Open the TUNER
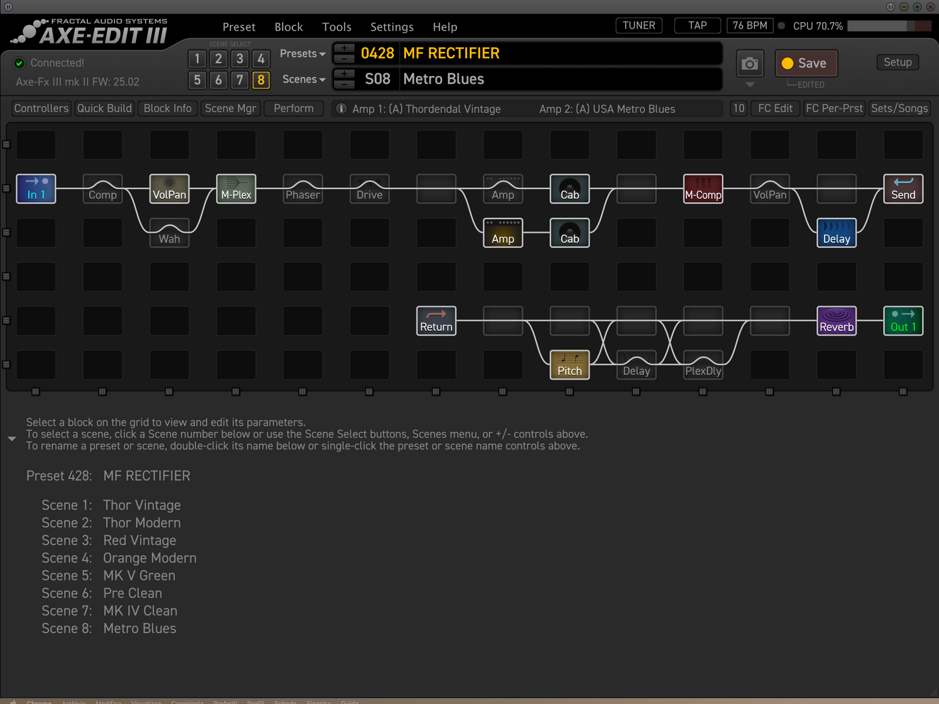The image size is (939, 704). click(x=639, y=25)
